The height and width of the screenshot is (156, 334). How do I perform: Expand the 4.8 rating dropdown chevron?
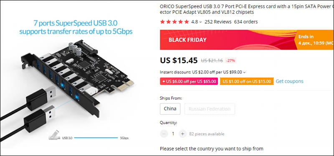(x=200, y=22)
